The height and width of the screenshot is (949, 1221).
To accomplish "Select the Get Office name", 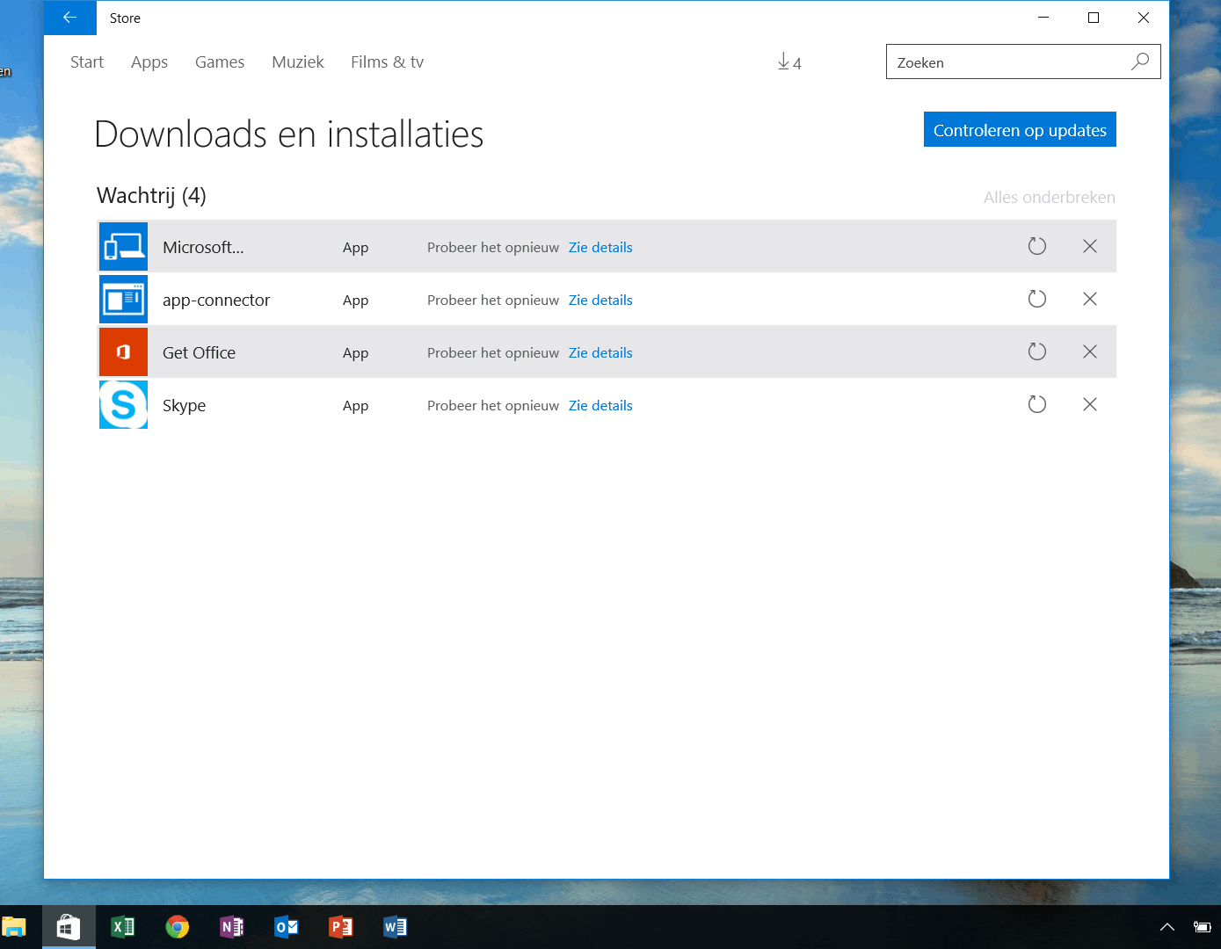I will point(199,353).
